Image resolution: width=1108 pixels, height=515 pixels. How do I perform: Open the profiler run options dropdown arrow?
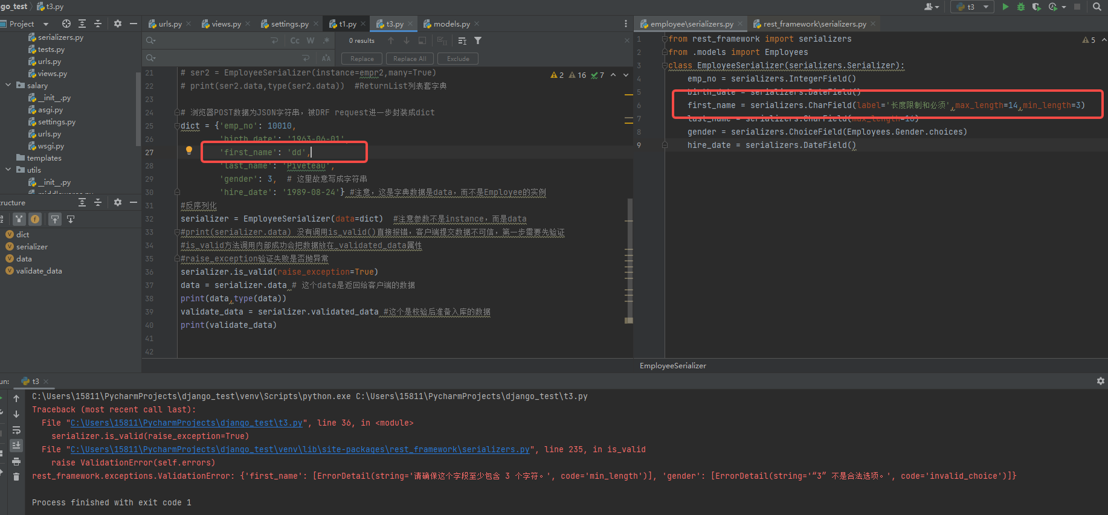[1063, 7]
